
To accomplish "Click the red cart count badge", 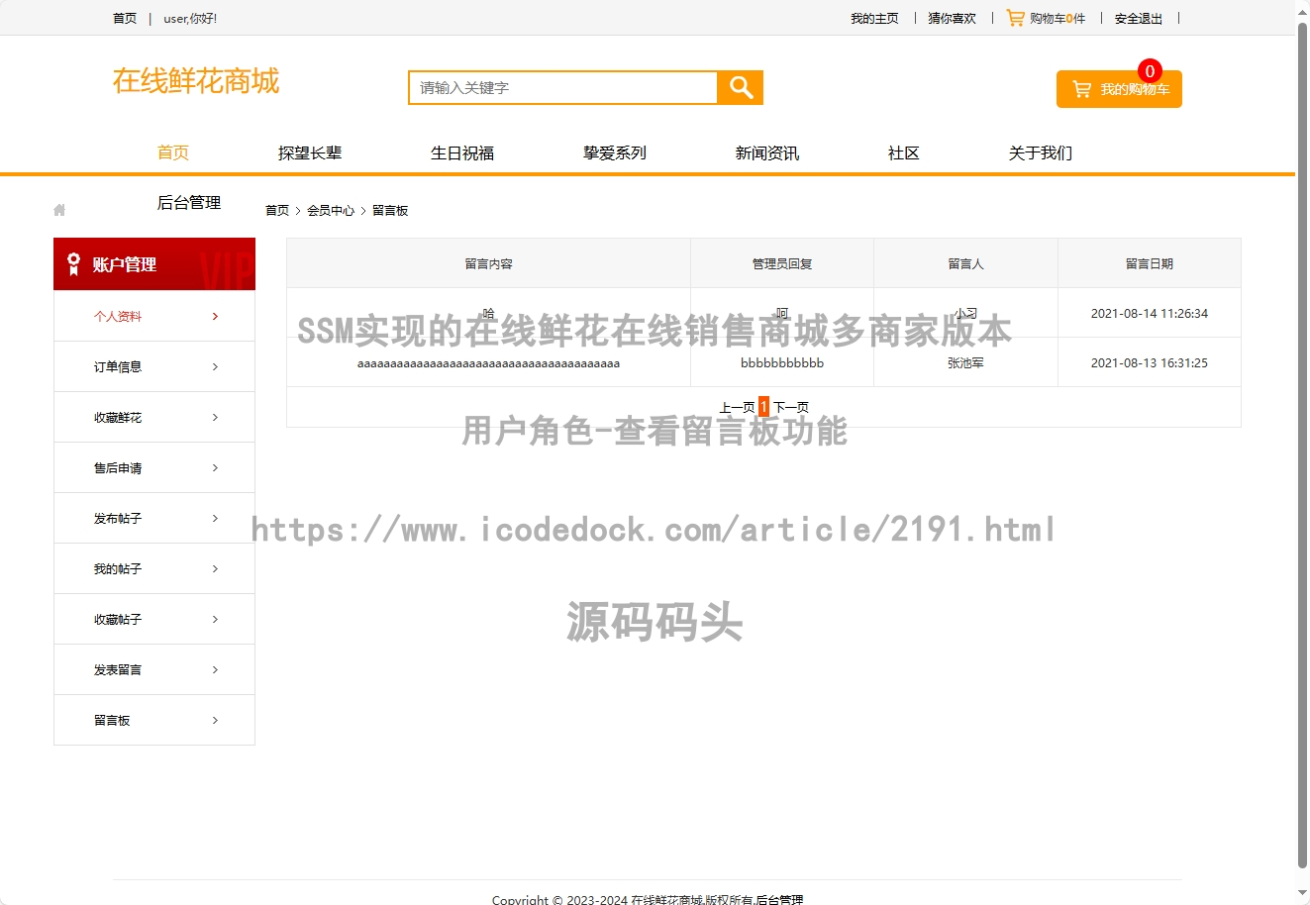I will pos(1150,71).
